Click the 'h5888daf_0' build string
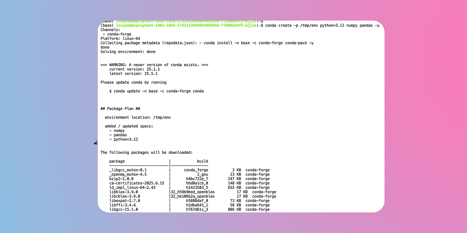467x233 pixels. click(x=197, y=201)
